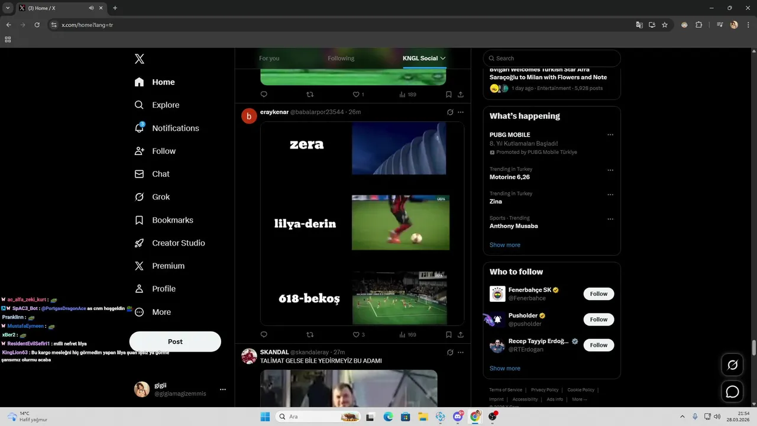The image size is (757, 426).
Task: Show more under Who to follow
Action: (x=504, y=368)
